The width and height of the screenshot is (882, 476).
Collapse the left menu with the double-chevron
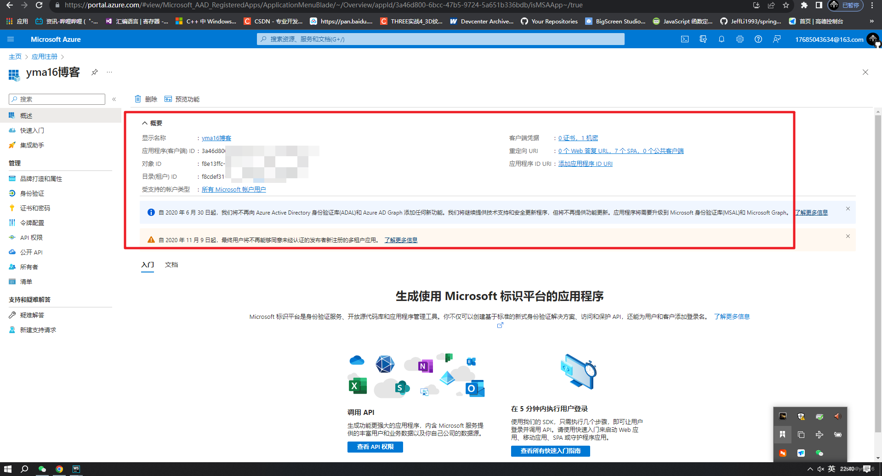click(114, 99)
